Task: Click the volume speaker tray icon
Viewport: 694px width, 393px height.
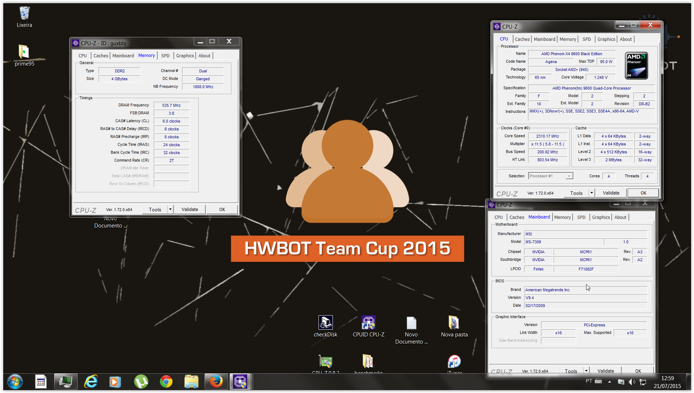Action: click(x=632, y=382)
